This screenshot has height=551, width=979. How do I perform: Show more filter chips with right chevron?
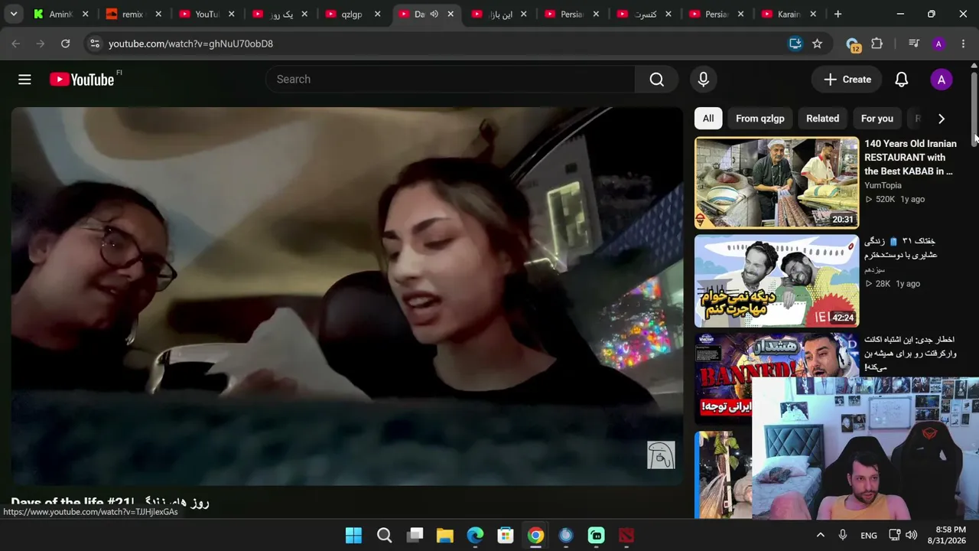point(942,119)
